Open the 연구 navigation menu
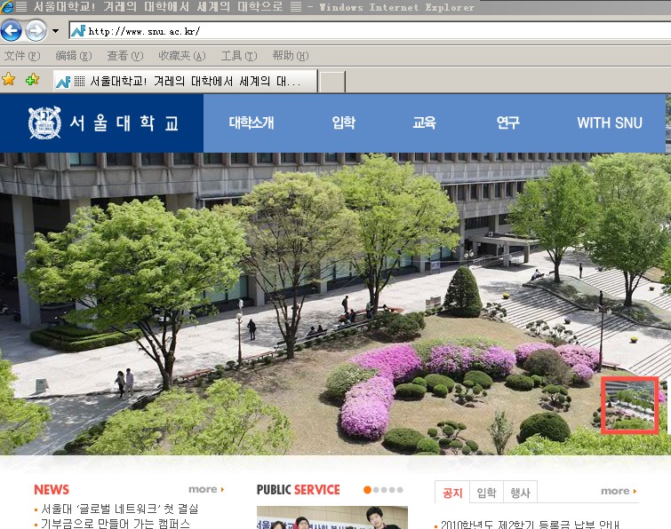The image size is (671, 529). pyautogui.click(x=508, y=122)
